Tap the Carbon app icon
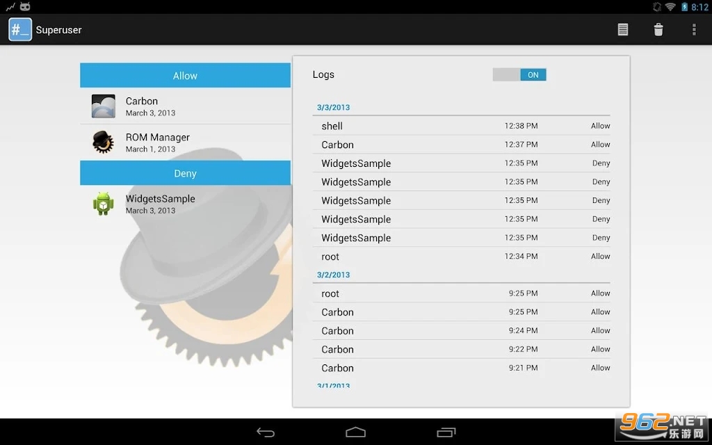This screenshot has height=445, width=712. pos(104,106)
